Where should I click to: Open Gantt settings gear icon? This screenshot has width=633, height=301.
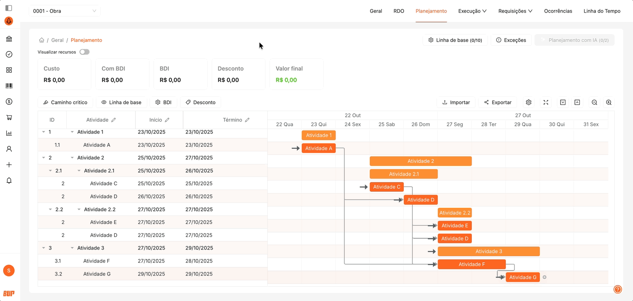click(528, 103)
